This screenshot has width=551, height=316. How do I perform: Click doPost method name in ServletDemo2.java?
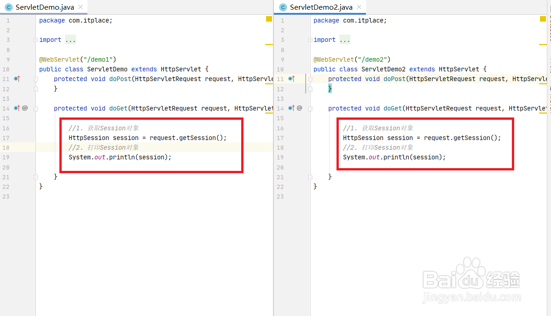pos(394,79)
